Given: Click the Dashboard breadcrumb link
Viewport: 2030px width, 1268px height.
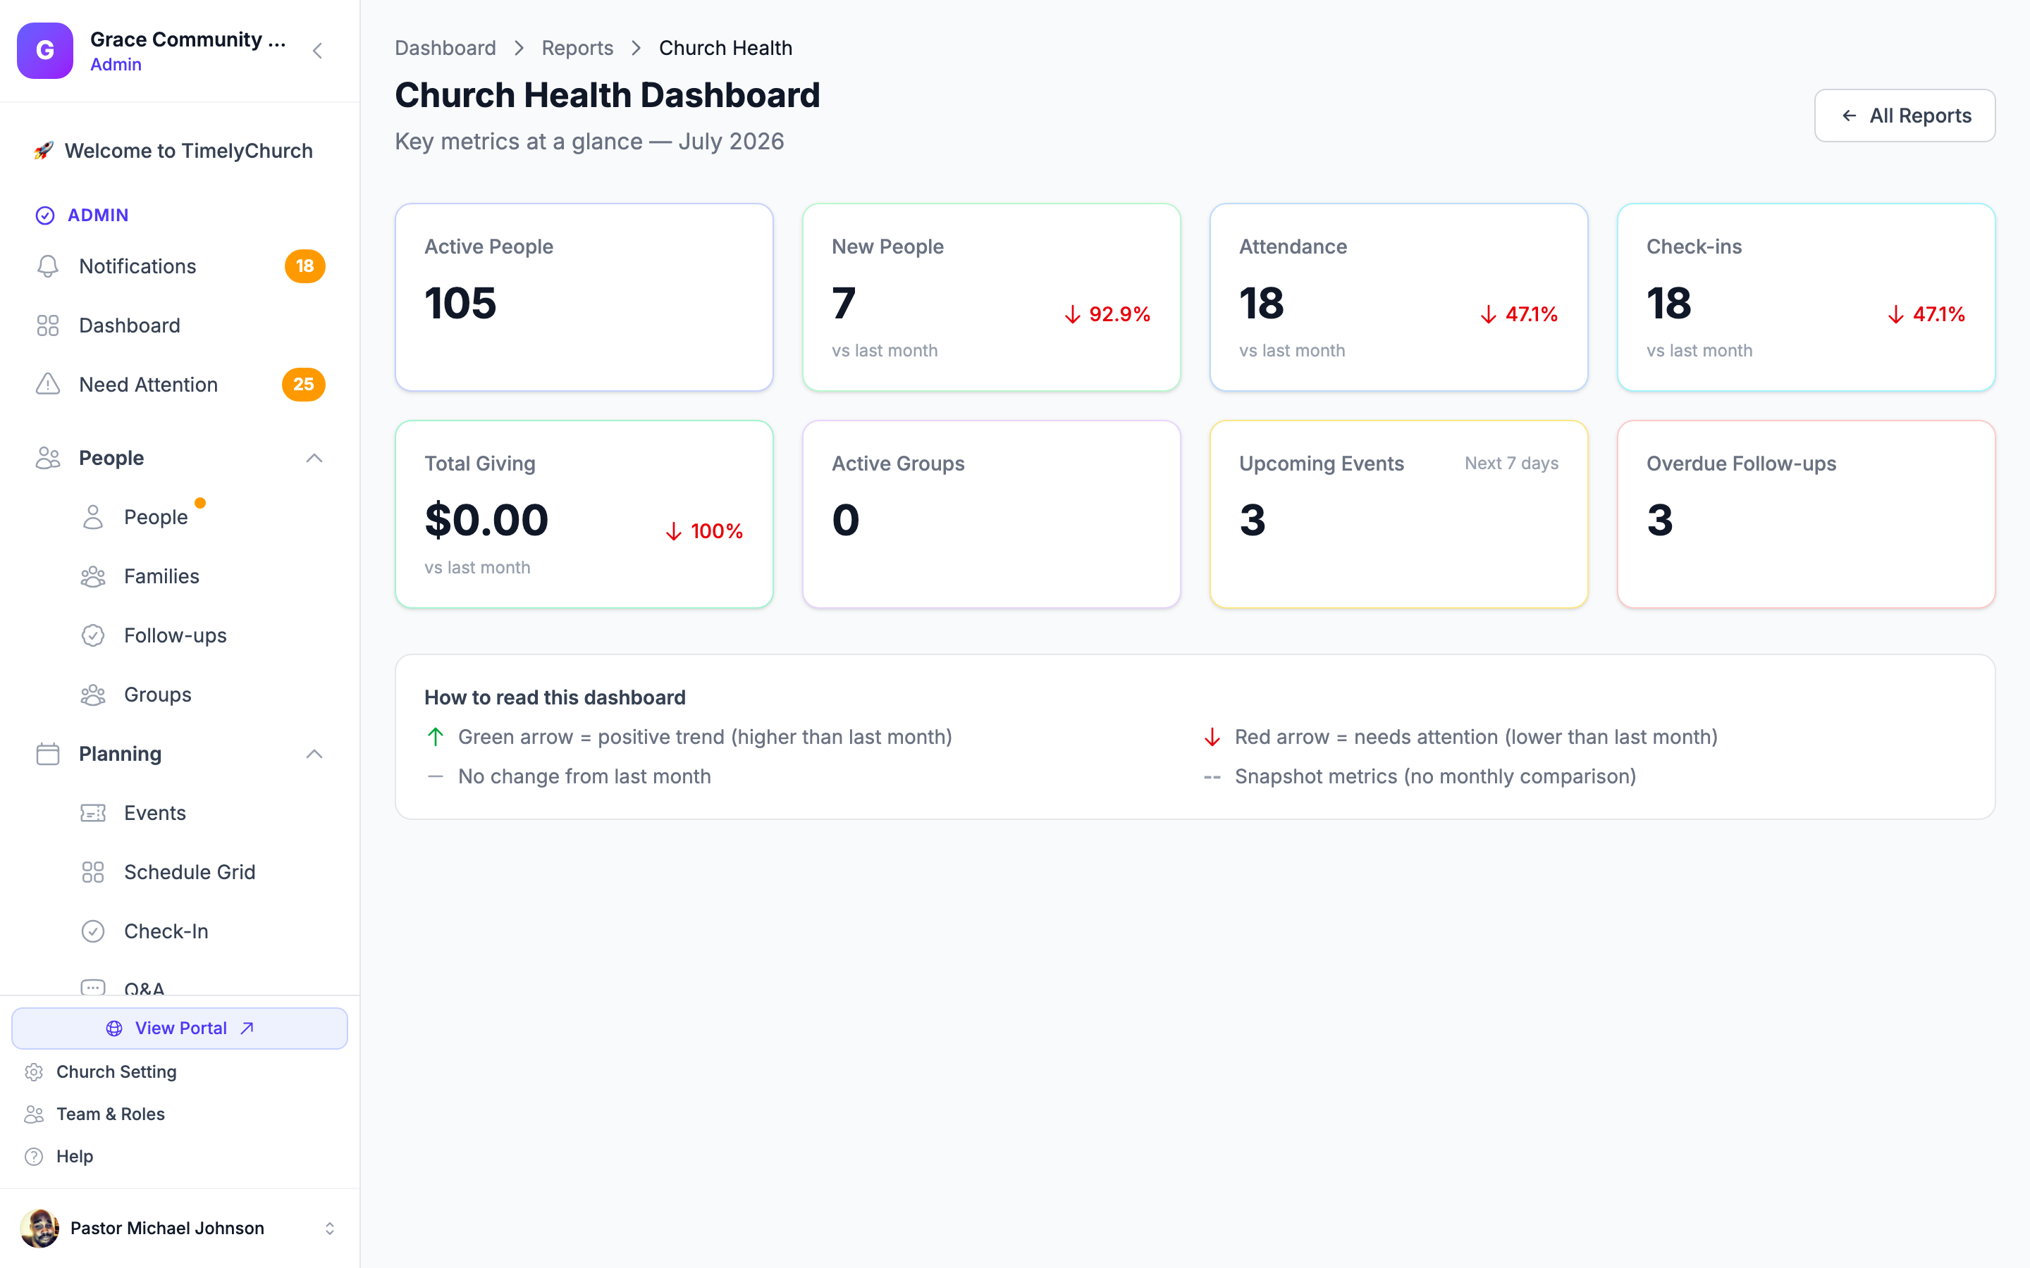Looking at the screenshot, I should [x=445, y=48].
